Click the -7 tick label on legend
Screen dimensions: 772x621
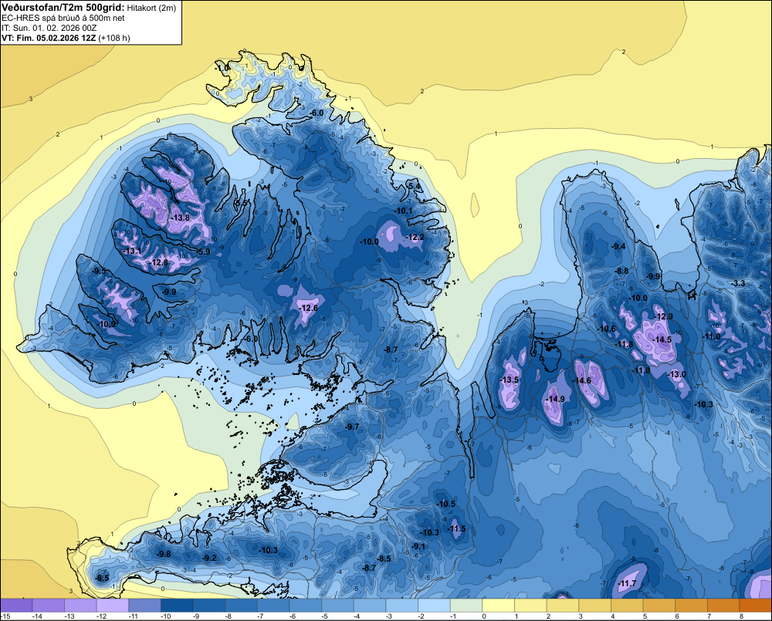[x=262, y=616]
